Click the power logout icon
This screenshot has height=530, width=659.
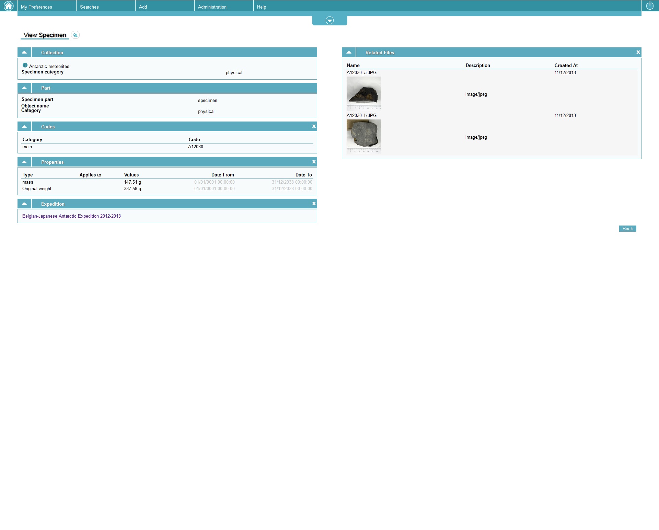tap(650, 6)
